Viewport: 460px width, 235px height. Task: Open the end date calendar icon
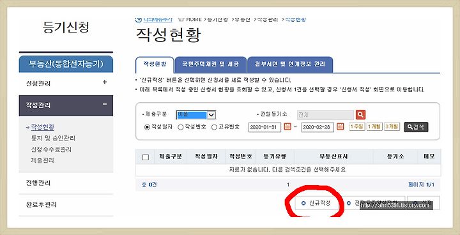[x=340, y=127]
